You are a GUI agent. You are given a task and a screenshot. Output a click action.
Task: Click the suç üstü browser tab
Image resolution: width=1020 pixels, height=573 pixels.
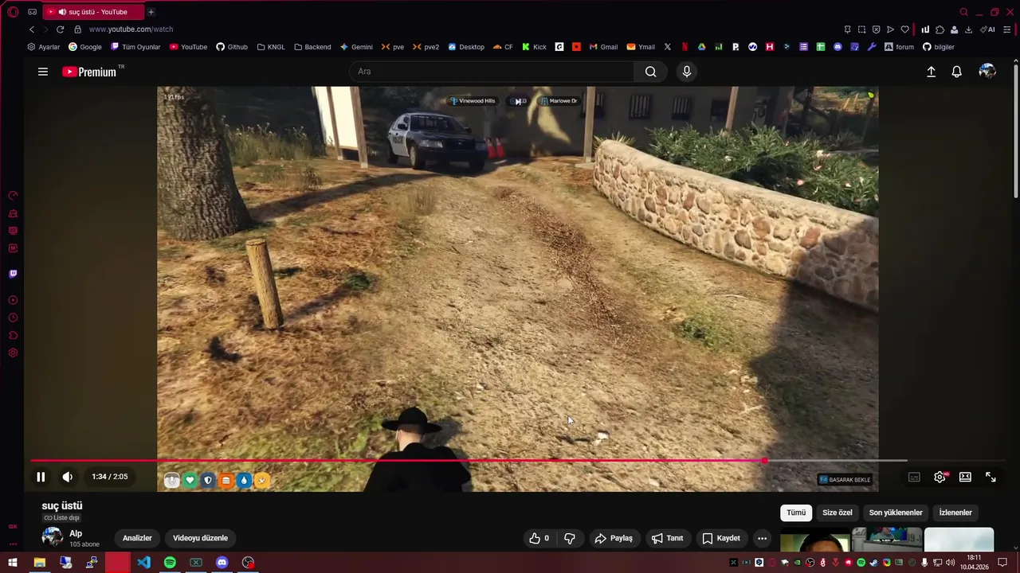click(x=92, y=12)
